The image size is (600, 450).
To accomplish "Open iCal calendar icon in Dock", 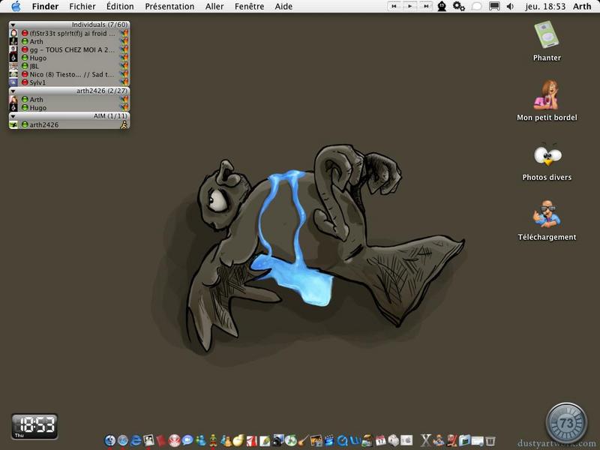I will 381,440.
